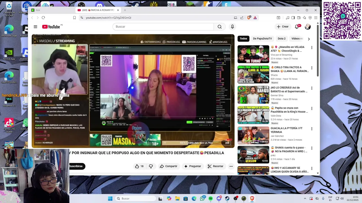
Task: Start voice search with microphone icon
Action: (x=232, y=27)
